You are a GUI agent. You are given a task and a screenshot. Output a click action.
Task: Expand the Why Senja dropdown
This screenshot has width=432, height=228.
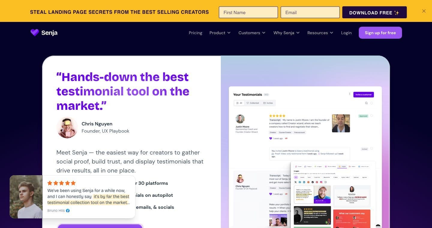286,33
